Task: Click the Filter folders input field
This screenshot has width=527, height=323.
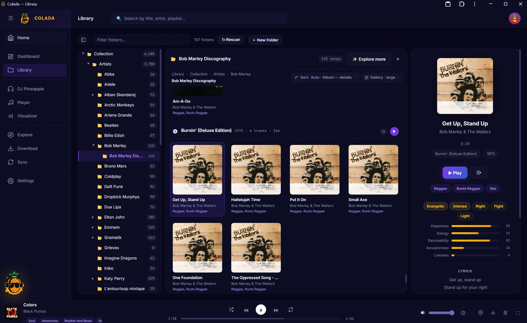Action: coord(141,40)
